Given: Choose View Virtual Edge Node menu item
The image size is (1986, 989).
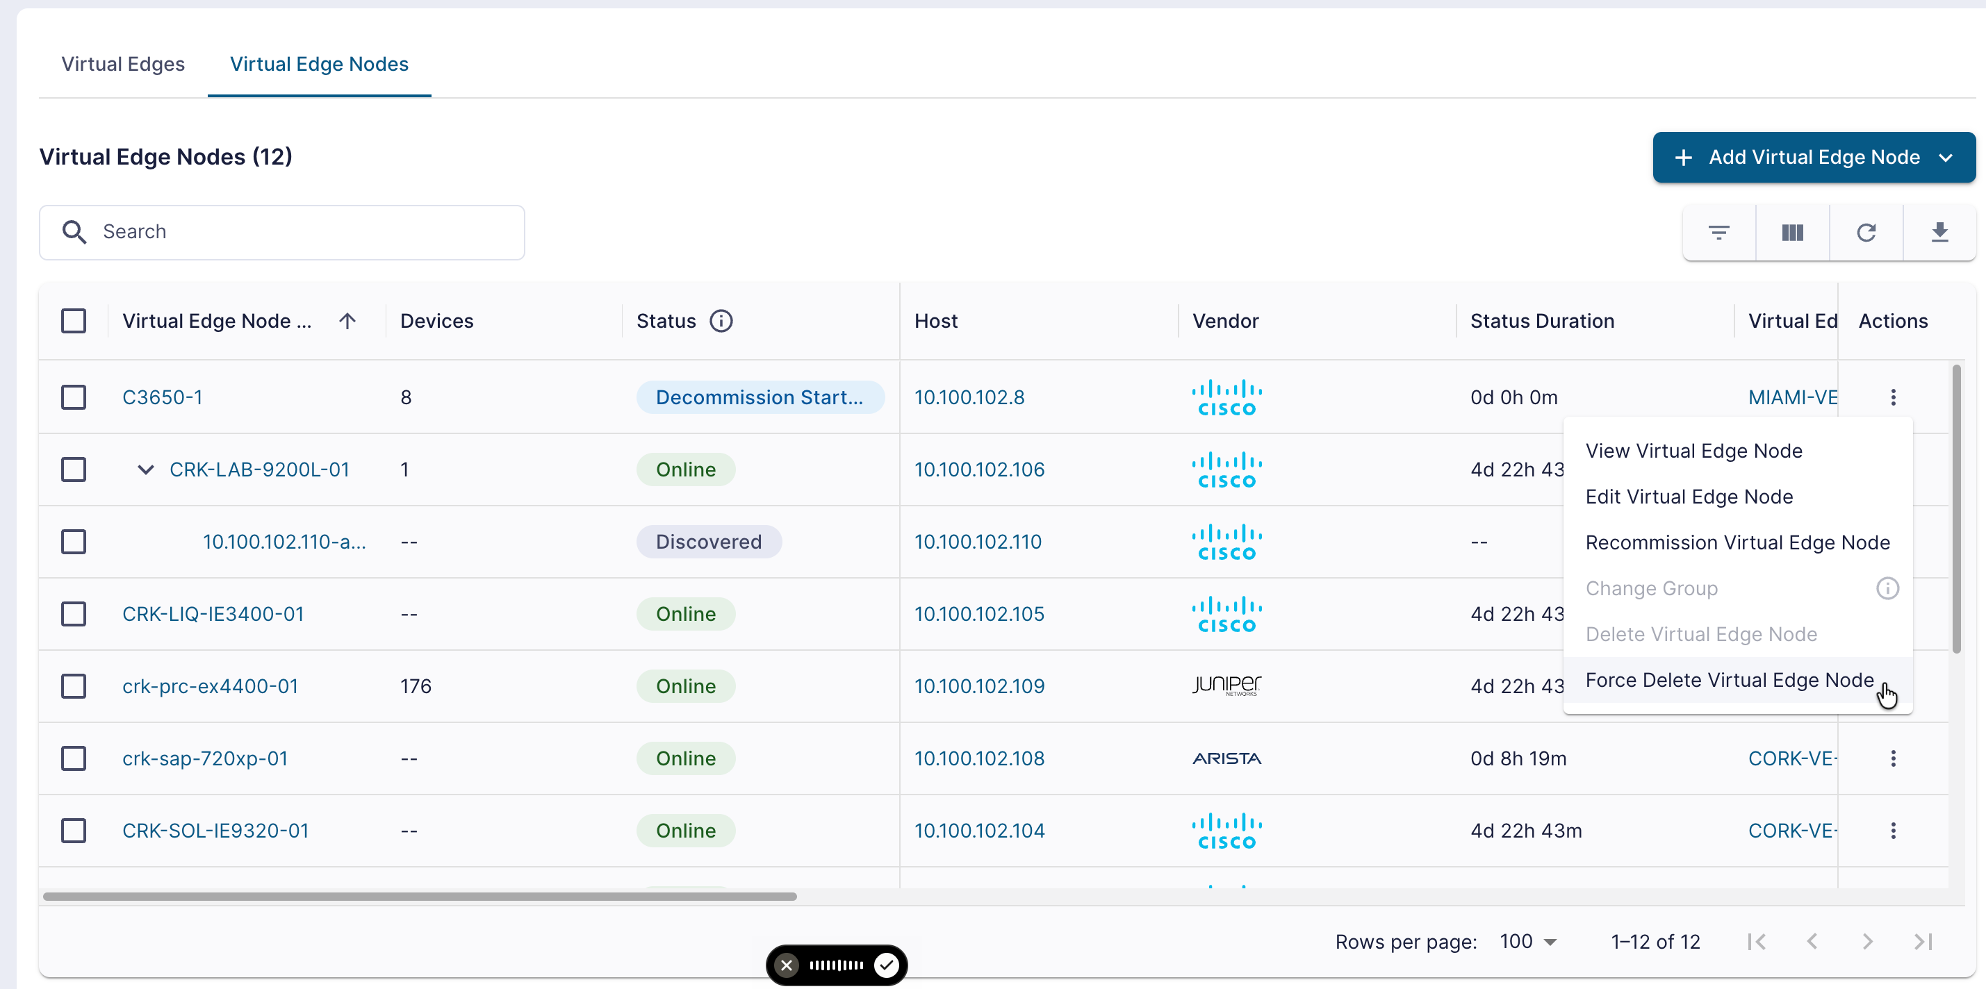Looking at the screenshot, I should (x=1738, y=451).
